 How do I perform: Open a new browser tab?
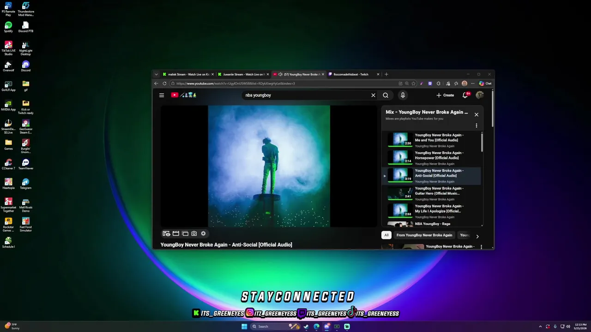coord(386,74)
